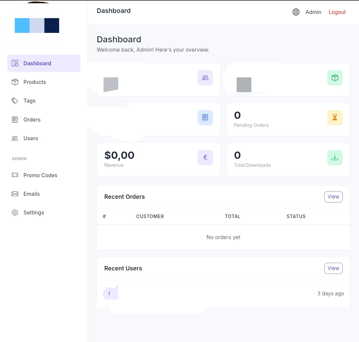Image resolution: width=359 pixels, height=342 pixels.
Task: Click the TOTAL column header
Action: tap(233, 216)
